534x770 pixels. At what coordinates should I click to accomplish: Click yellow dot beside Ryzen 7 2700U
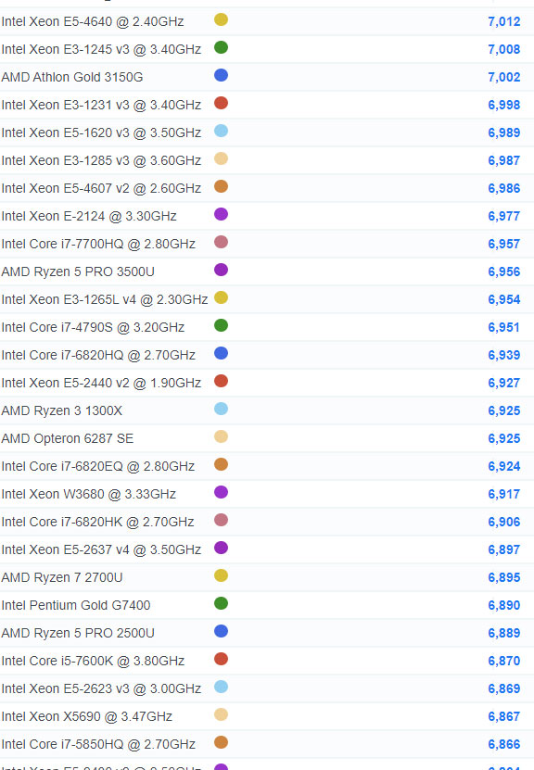[x=221, y=575]
